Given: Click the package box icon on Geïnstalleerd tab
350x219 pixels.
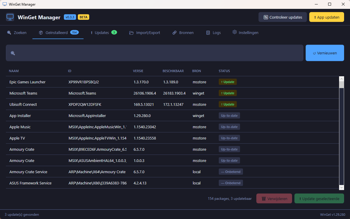Looking at the screenshot, I should 41,33.
